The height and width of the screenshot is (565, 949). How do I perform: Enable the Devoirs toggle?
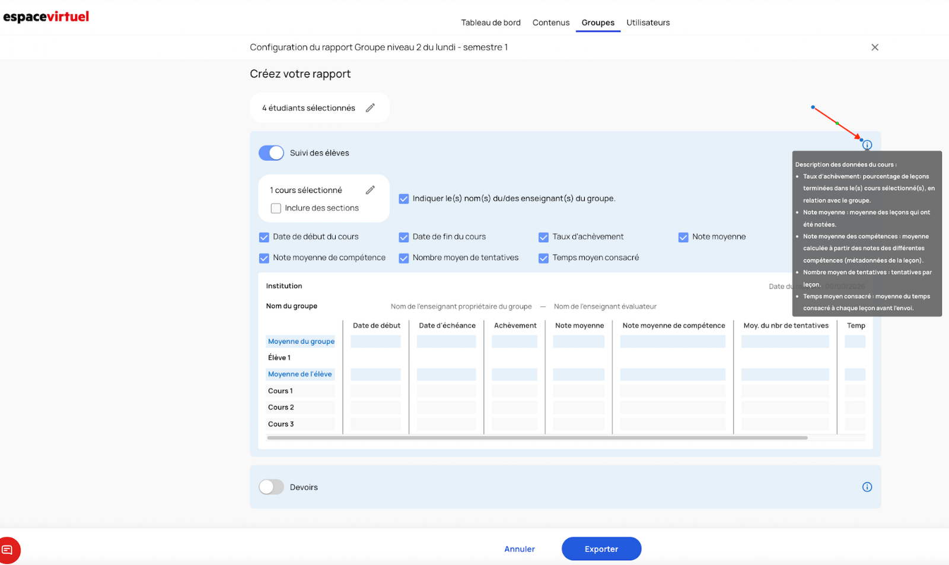point(272,487)
